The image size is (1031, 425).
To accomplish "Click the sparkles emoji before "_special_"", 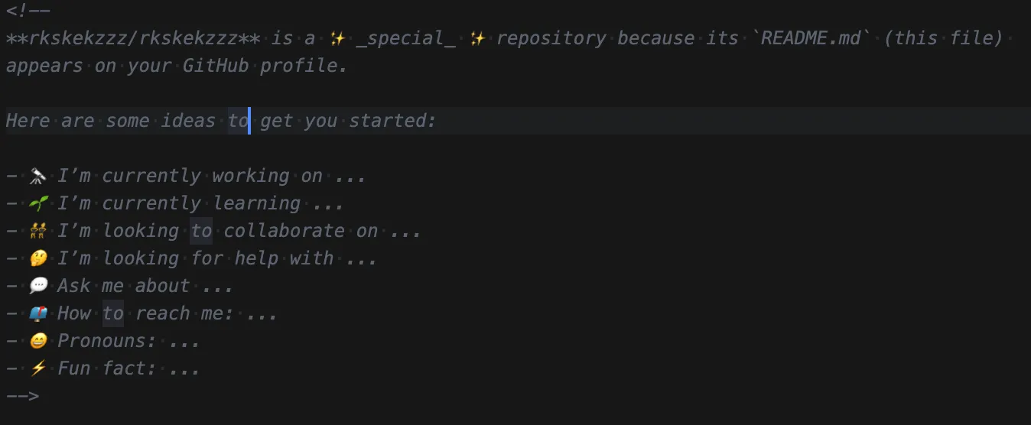I will (x=337, y=38).
